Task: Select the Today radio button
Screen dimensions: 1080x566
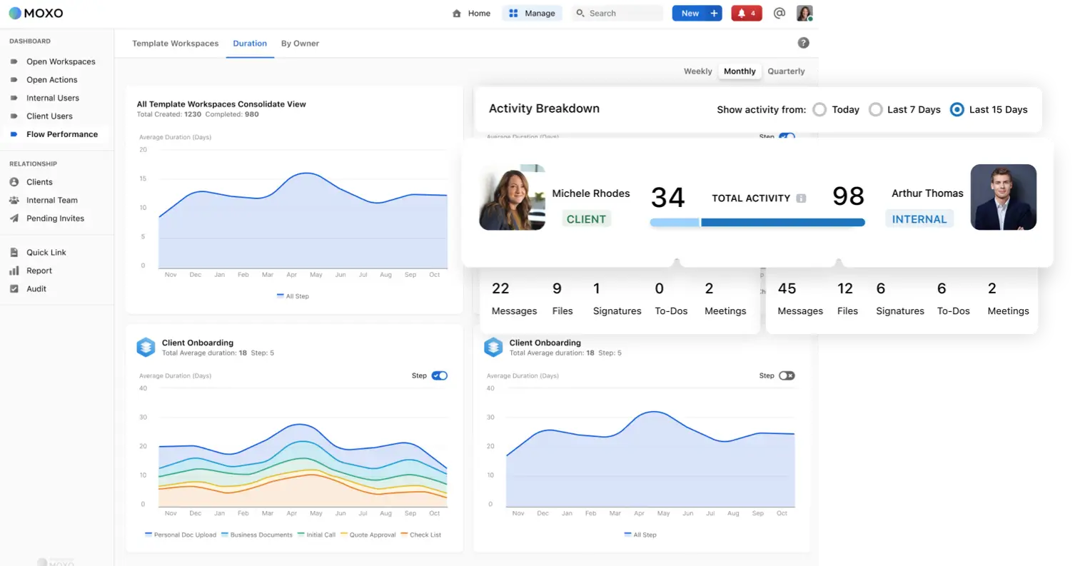Action: [x=819, y=109]
